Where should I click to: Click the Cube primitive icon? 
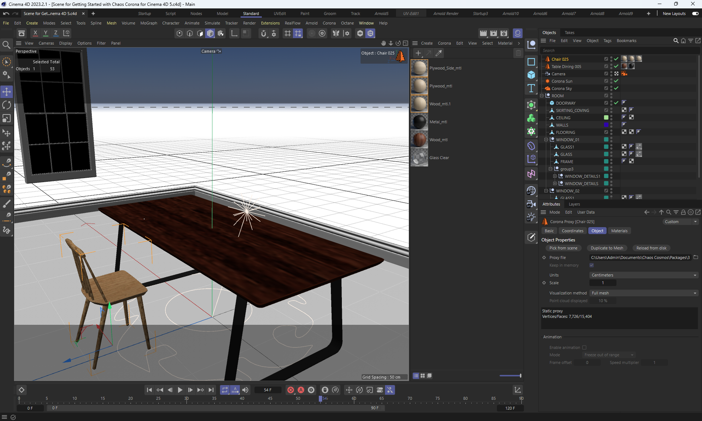[531, 75]
